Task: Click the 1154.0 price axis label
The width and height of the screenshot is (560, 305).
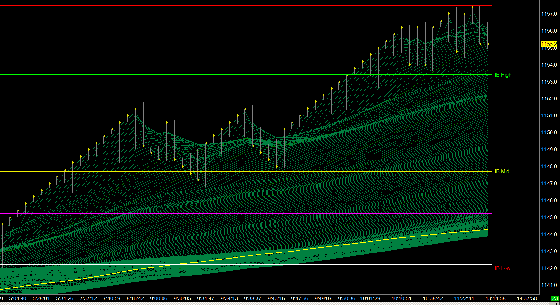Action: pyautogui.click(x=549, y=65)
